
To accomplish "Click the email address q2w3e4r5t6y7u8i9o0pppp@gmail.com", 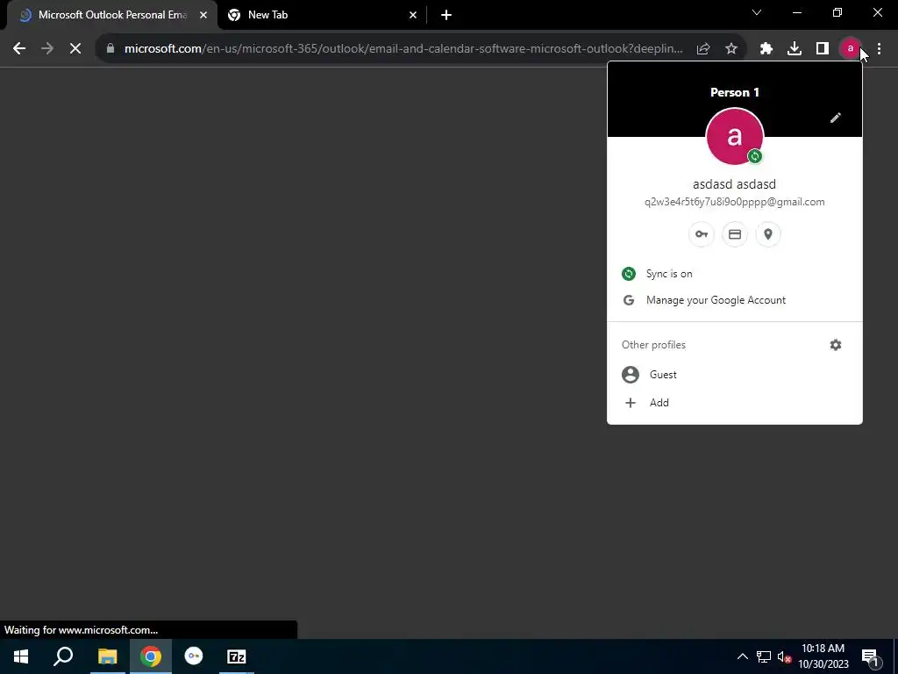I will [735, 202].
